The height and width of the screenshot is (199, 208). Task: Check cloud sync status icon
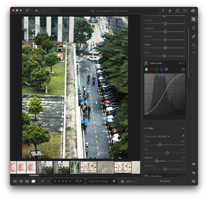tap(193, 11)
